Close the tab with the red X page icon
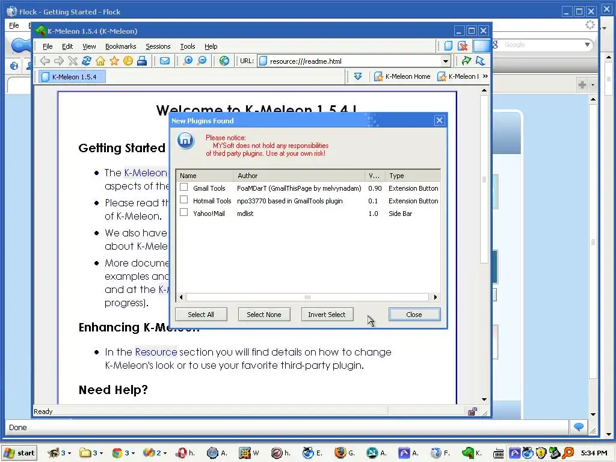 (463, 46)
